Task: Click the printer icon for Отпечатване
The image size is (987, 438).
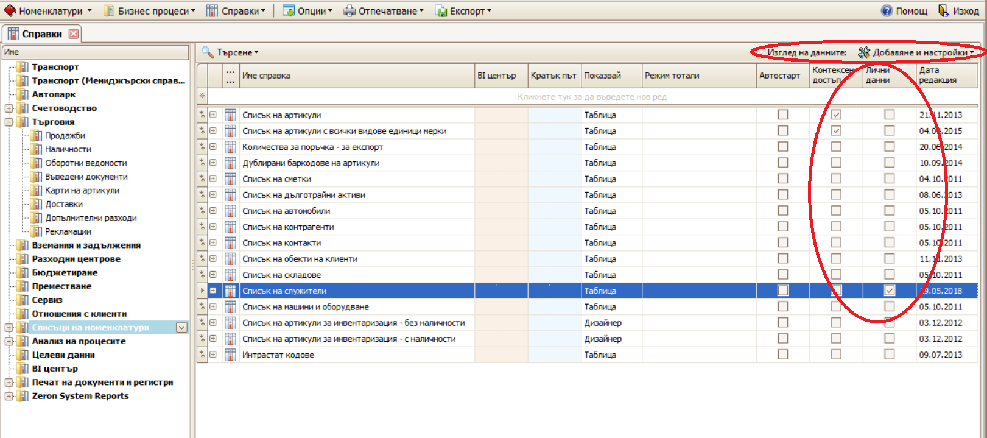Action: tap(349, 11)
